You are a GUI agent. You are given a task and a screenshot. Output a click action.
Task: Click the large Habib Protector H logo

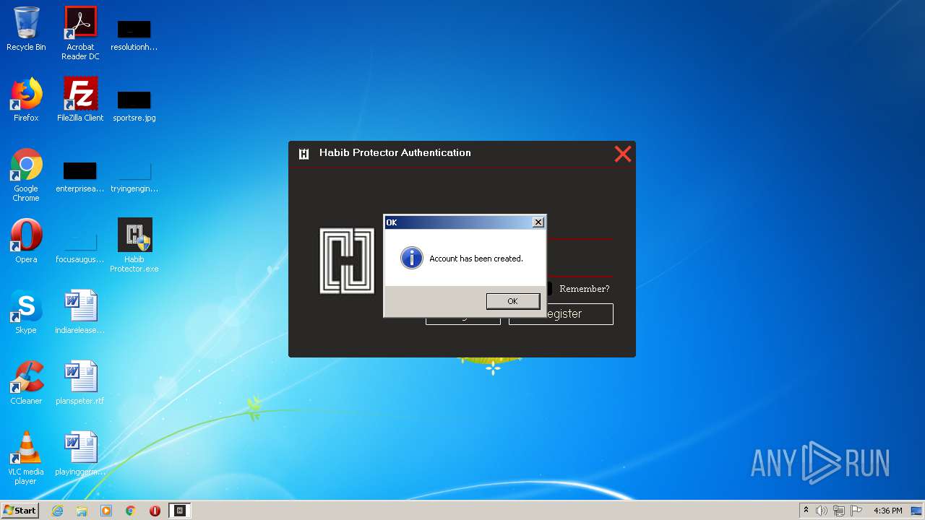tap(347, 261)
